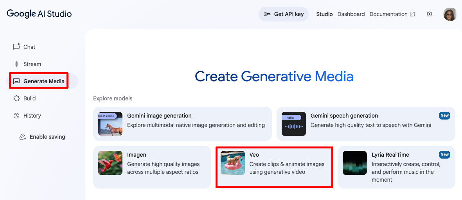Image resolution: width=462 pixels, height=200 pixels.
Task: Click the Hello waveform thumbnail for speech generation
Action: pyautogui.click(x=294, y=124)
